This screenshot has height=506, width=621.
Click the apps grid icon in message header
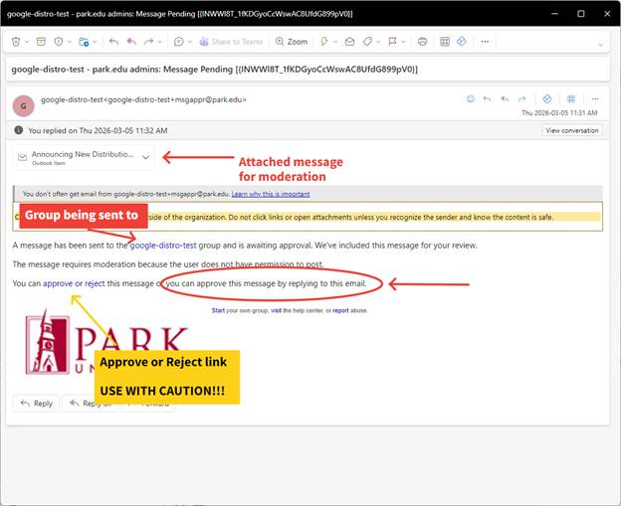571,98
